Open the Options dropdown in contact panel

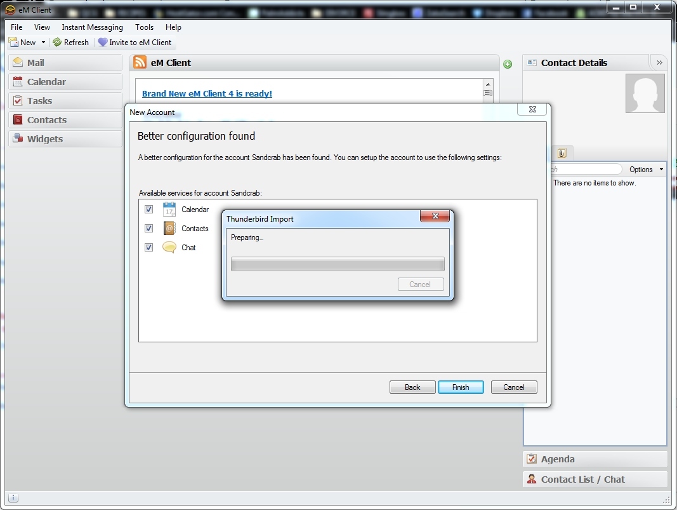(x=646, y=170)
